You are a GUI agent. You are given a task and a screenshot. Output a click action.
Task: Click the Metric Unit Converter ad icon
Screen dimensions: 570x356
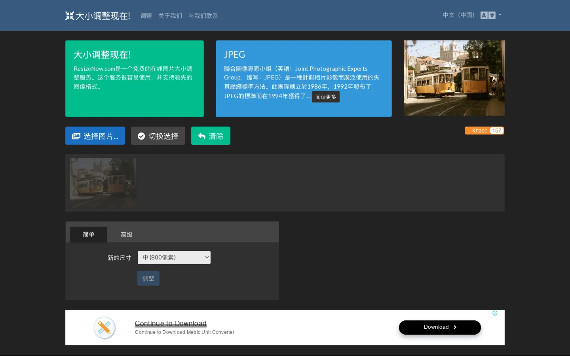pyautogui.click(x=104, y=328)
